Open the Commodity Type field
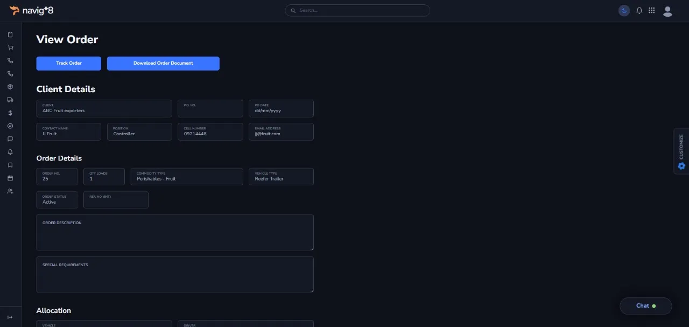This screenshot has width=689, height=327. (x=186, y=177)
